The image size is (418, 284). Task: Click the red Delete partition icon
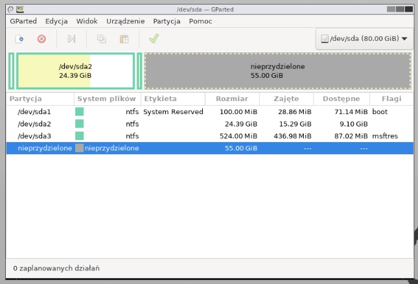click(x=41, y=39)
